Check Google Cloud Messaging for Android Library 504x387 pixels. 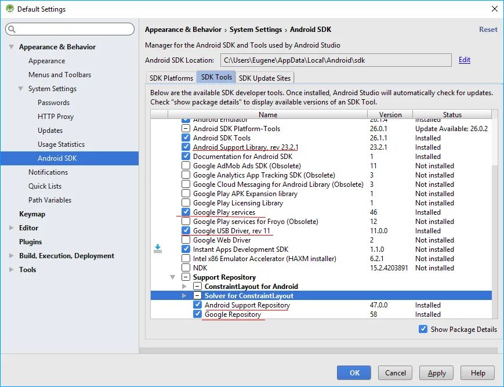point(186,185)
